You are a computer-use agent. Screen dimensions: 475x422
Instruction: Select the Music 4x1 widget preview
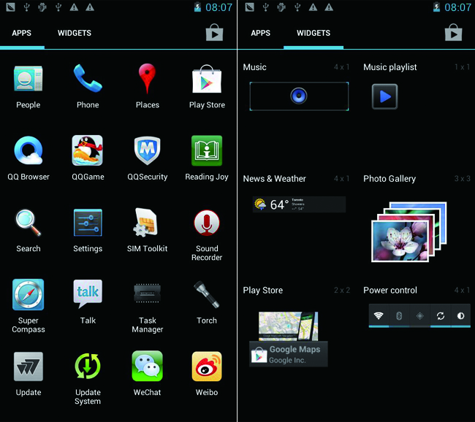pyautogui.click(x=299, y=96)
